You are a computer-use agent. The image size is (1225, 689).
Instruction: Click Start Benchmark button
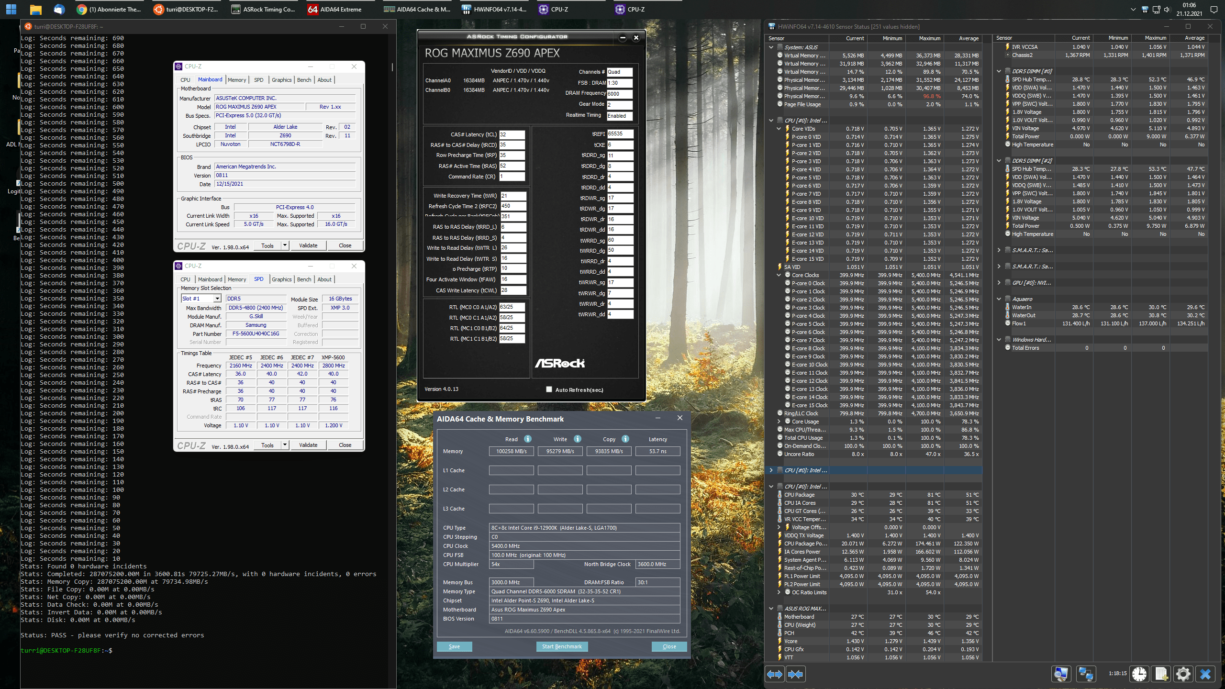(x=562, y=646)
